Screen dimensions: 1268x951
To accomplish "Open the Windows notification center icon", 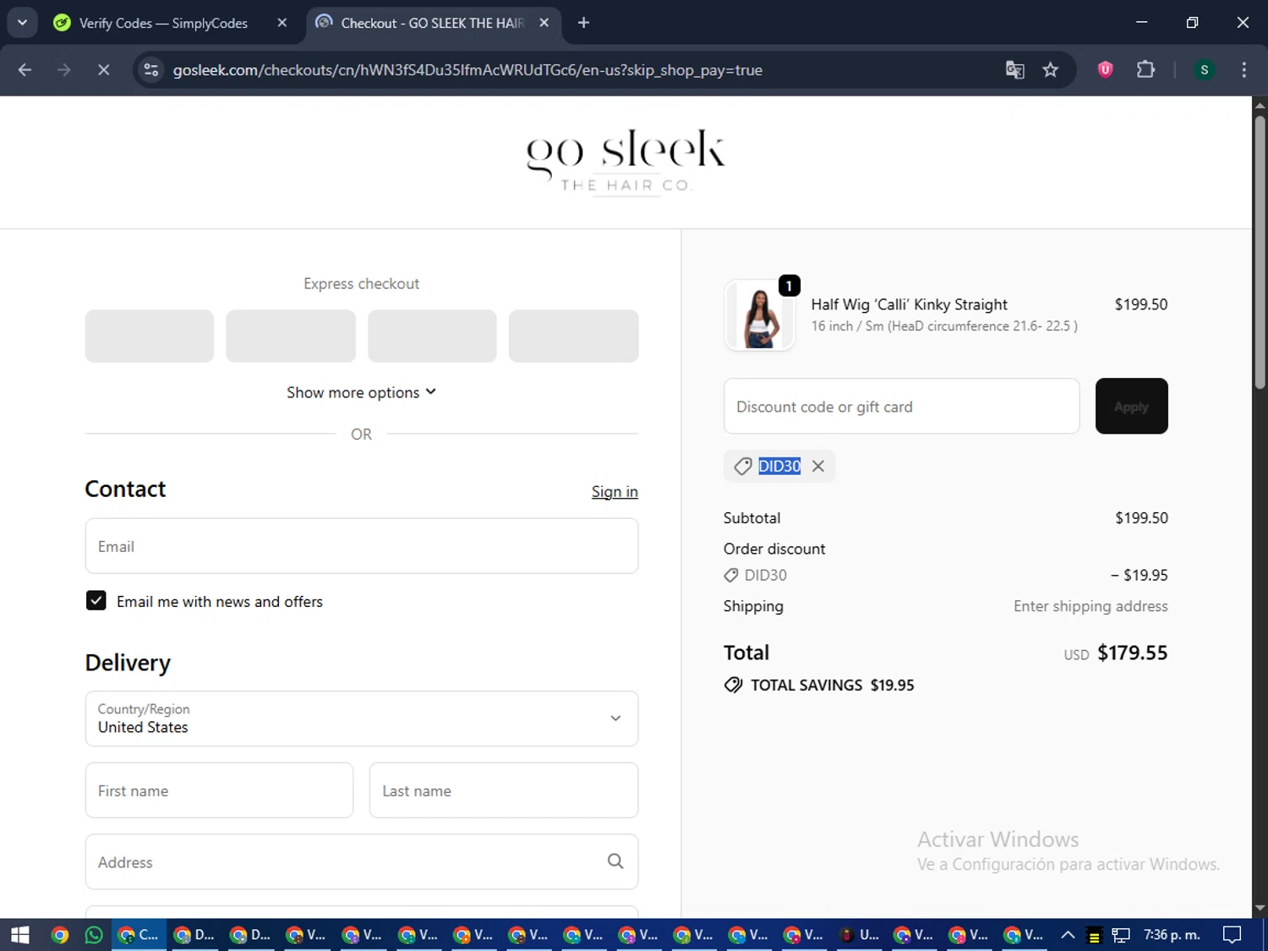I will [x=1232, y=935].
